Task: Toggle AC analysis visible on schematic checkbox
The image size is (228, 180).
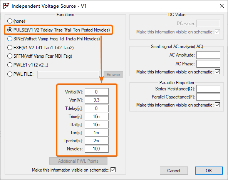Action: click(x=217, y=72)
